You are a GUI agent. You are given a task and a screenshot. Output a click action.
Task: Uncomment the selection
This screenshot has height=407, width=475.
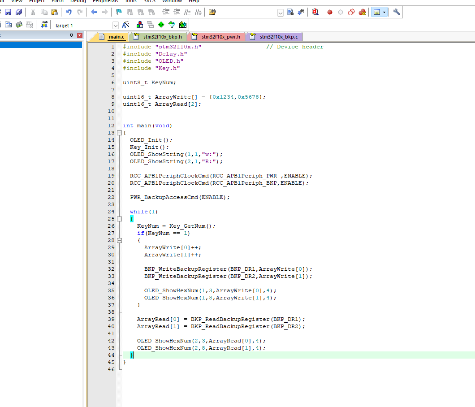[198, 12]
